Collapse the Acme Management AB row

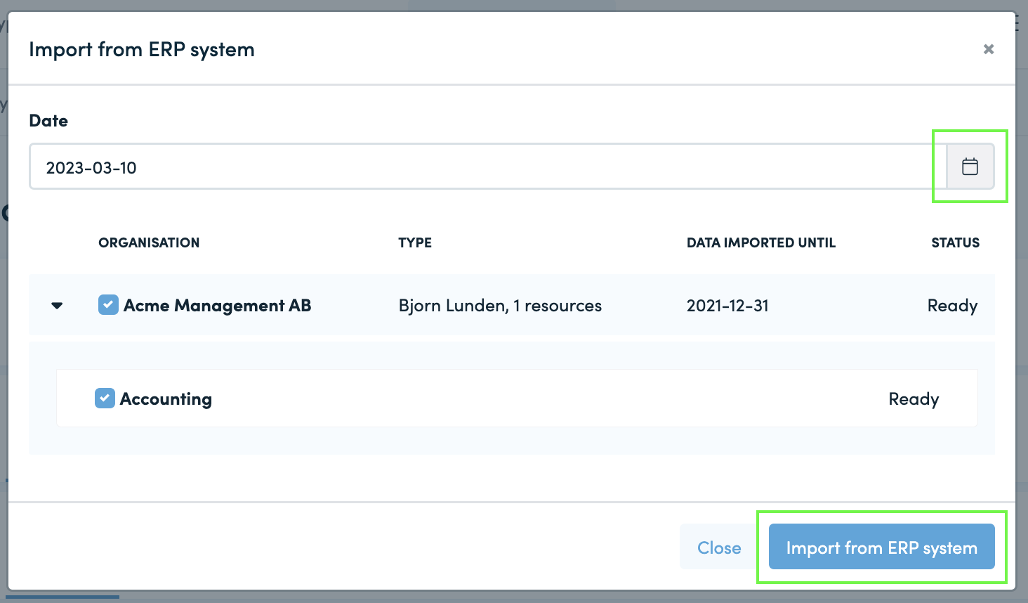(58, 306)
